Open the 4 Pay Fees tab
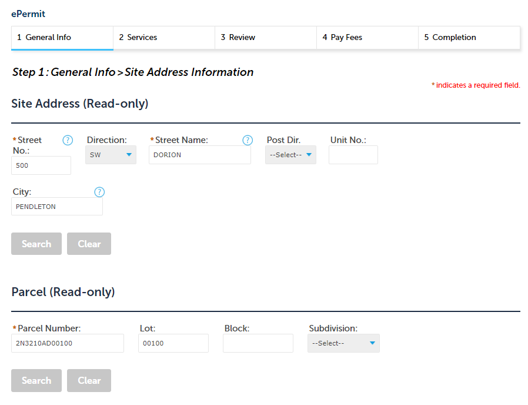Screen dimensions: 528x405 click(x=367, y=38)
